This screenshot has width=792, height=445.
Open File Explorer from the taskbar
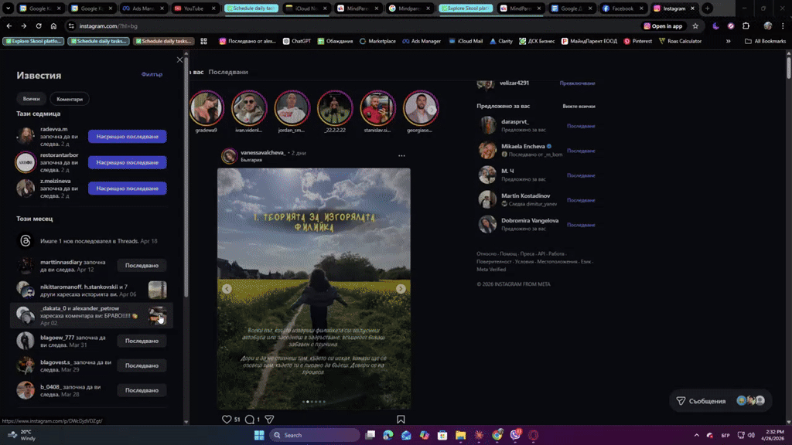460,435
